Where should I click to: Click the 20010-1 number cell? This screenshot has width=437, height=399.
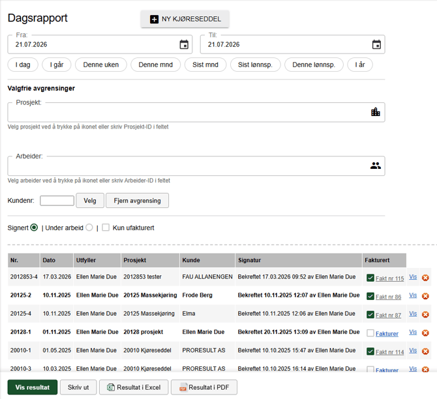tap(23, 351)
